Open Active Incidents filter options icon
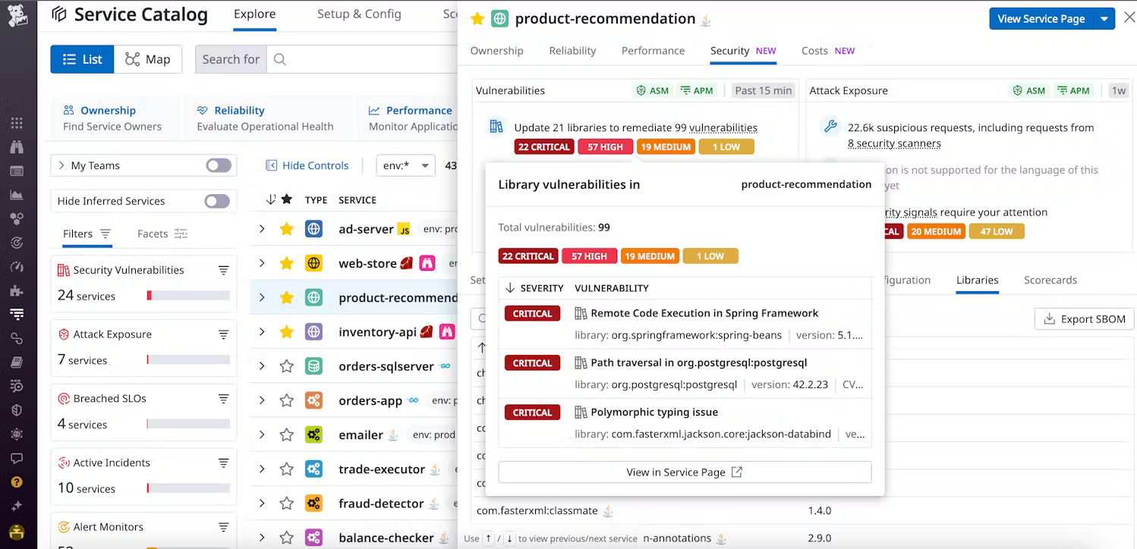Screen dimensions: 1137x549 [x=224, y=463]
